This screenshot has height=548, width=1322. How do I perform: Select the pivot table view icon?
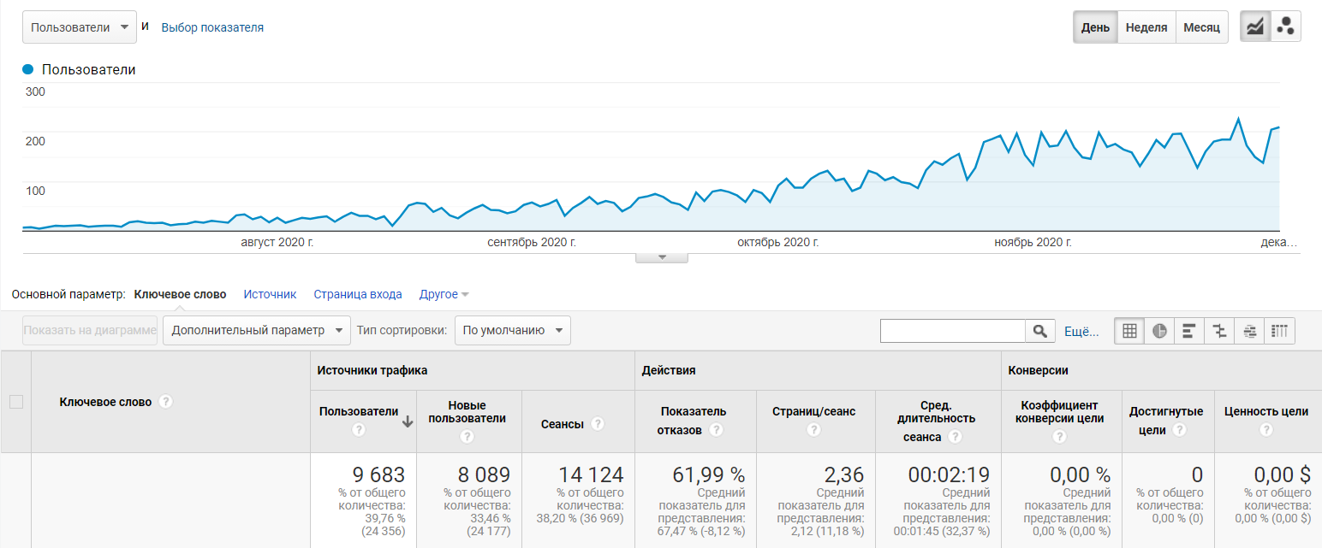1280,331
